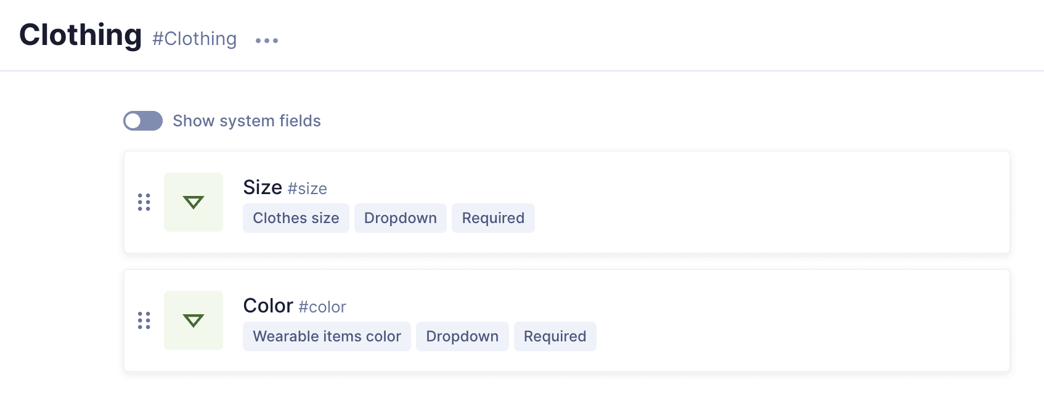Open the Color field name

pos(268,306)
